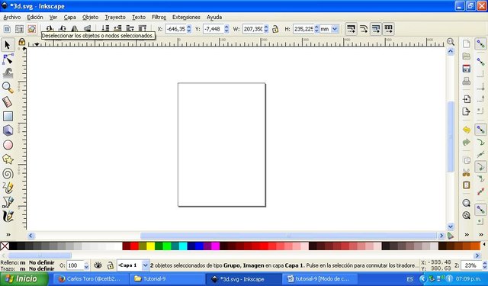Click the Save document icon
The height and width of the screenshot is (286, 488).
(x=466, y=69)
